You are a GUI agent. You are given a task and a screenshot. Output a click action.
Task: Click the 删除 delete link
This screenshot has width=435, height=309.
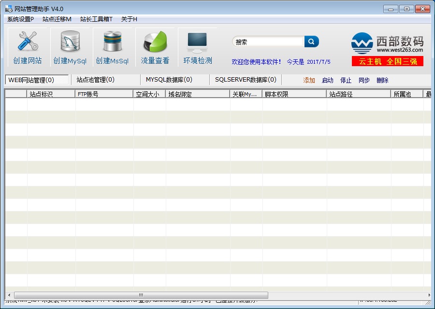point(382,80)
